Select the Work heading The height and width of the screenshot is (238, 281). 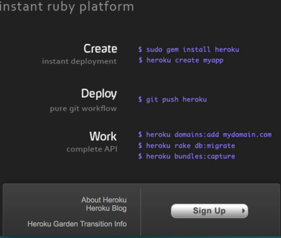coord(103,136)
